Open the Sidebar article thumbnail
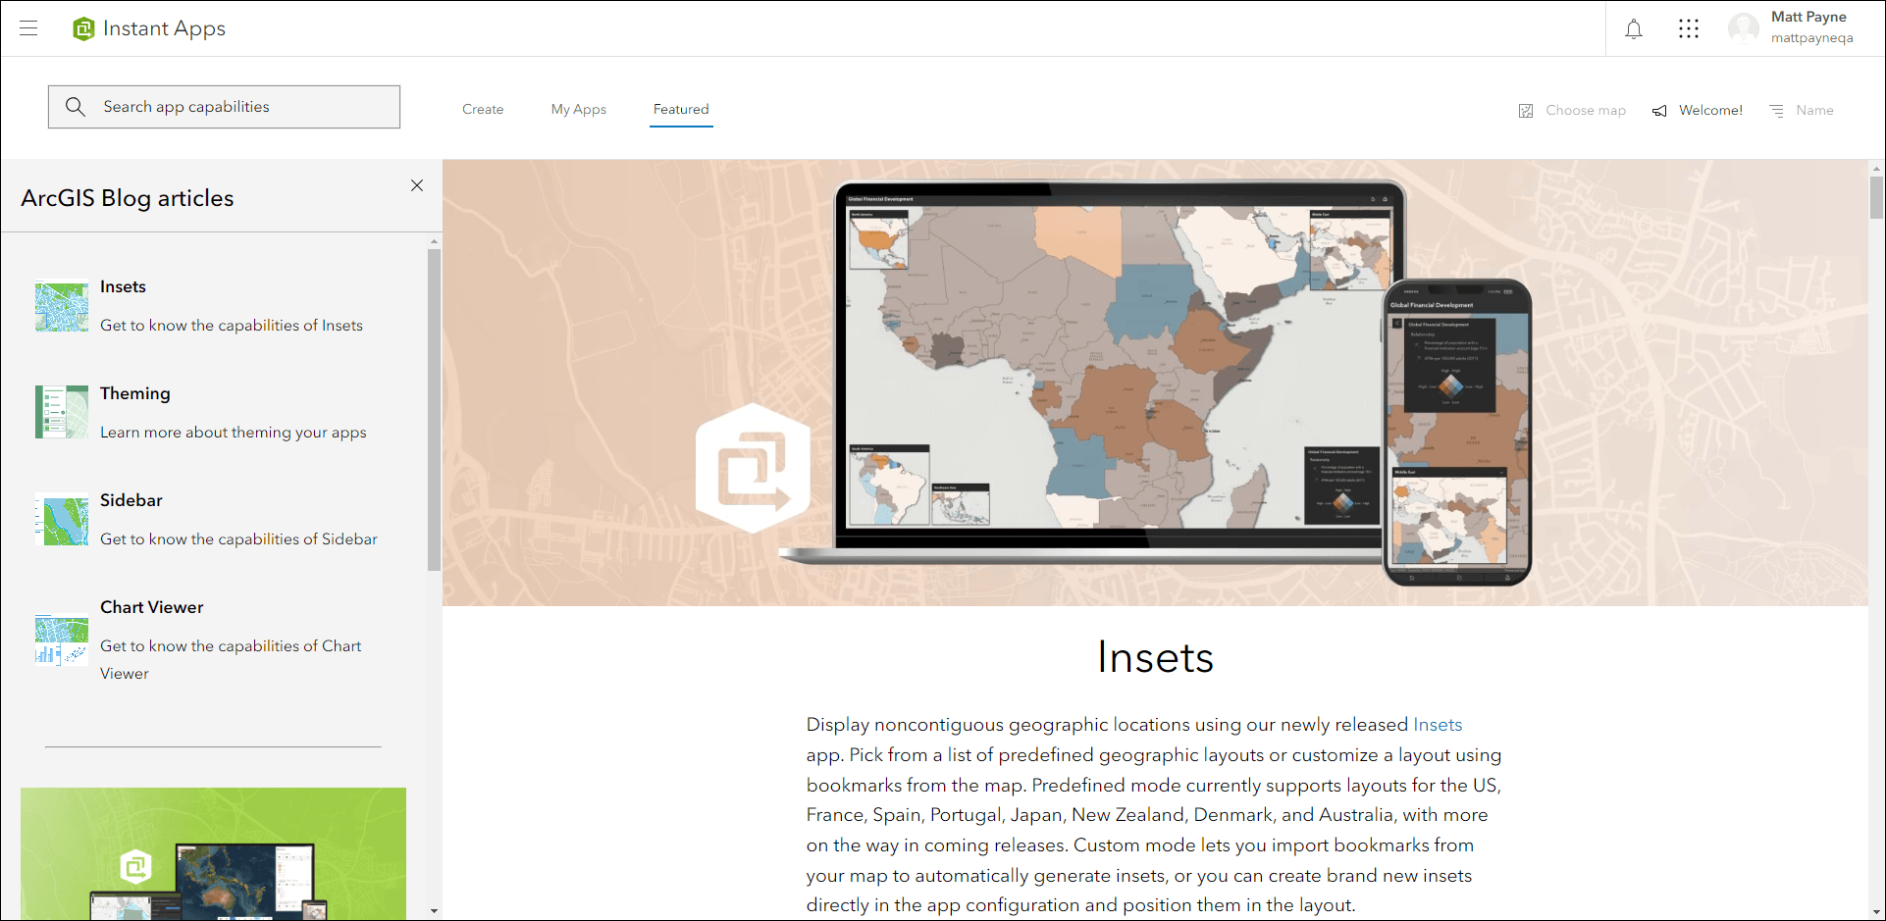The height and width of the screenshot is (921, 1886). point(62,519)
